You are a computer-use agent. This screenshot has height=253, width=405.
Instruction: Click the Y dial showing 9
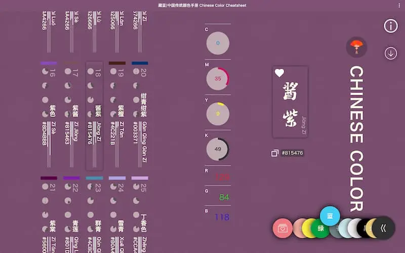[218, 114]
